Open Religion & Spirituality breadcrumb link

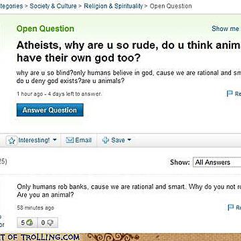[113, 6]
